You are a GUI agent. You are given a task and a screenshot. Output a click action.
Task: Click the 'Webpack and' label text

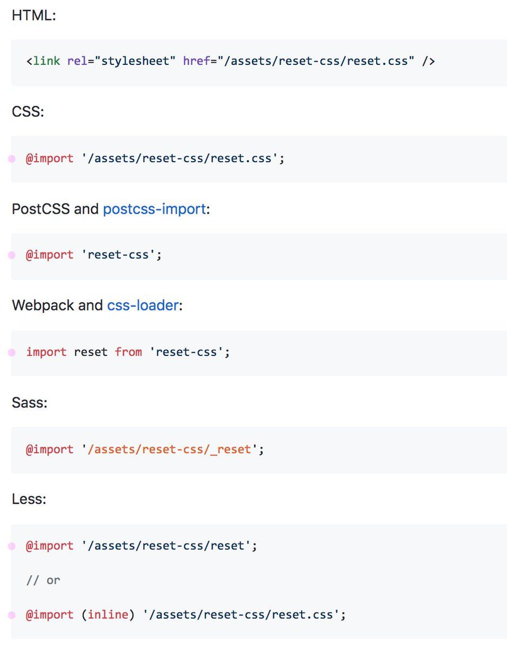coord(57,306)
